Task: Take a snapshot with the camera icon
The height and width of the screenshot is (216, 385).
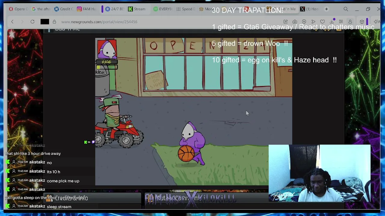Action: click(295, 22)
